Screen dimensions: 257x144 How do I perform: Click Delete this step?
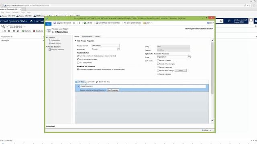103,82
